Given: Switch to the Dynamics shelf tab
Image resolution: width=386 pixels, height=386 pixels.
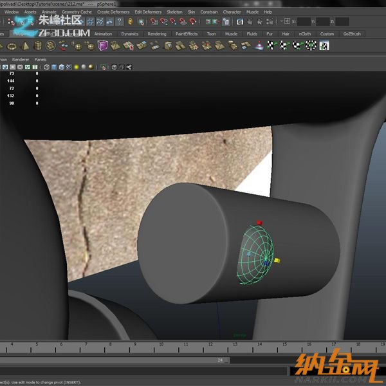Looking at the screenshot, I should tap(129, 33).
